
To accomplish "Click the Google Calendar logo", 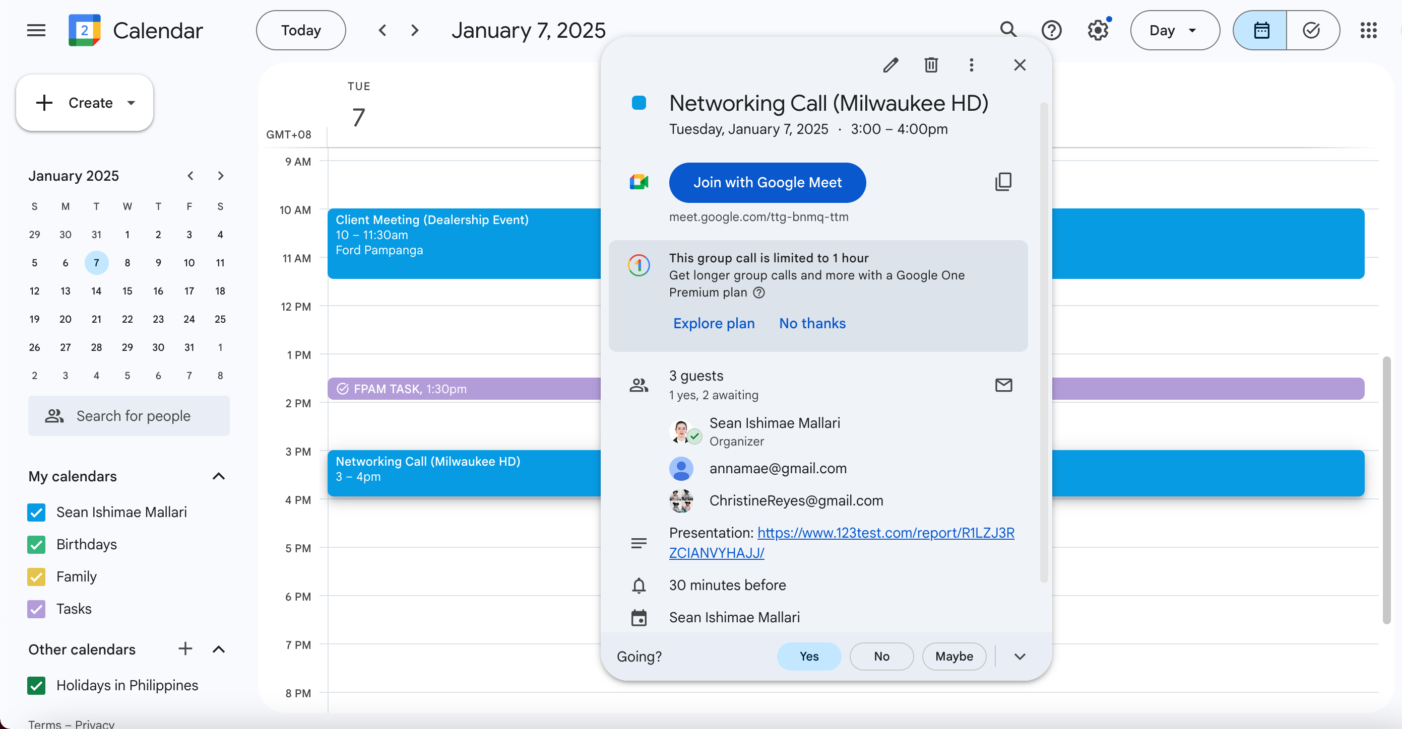I will 85,30.
